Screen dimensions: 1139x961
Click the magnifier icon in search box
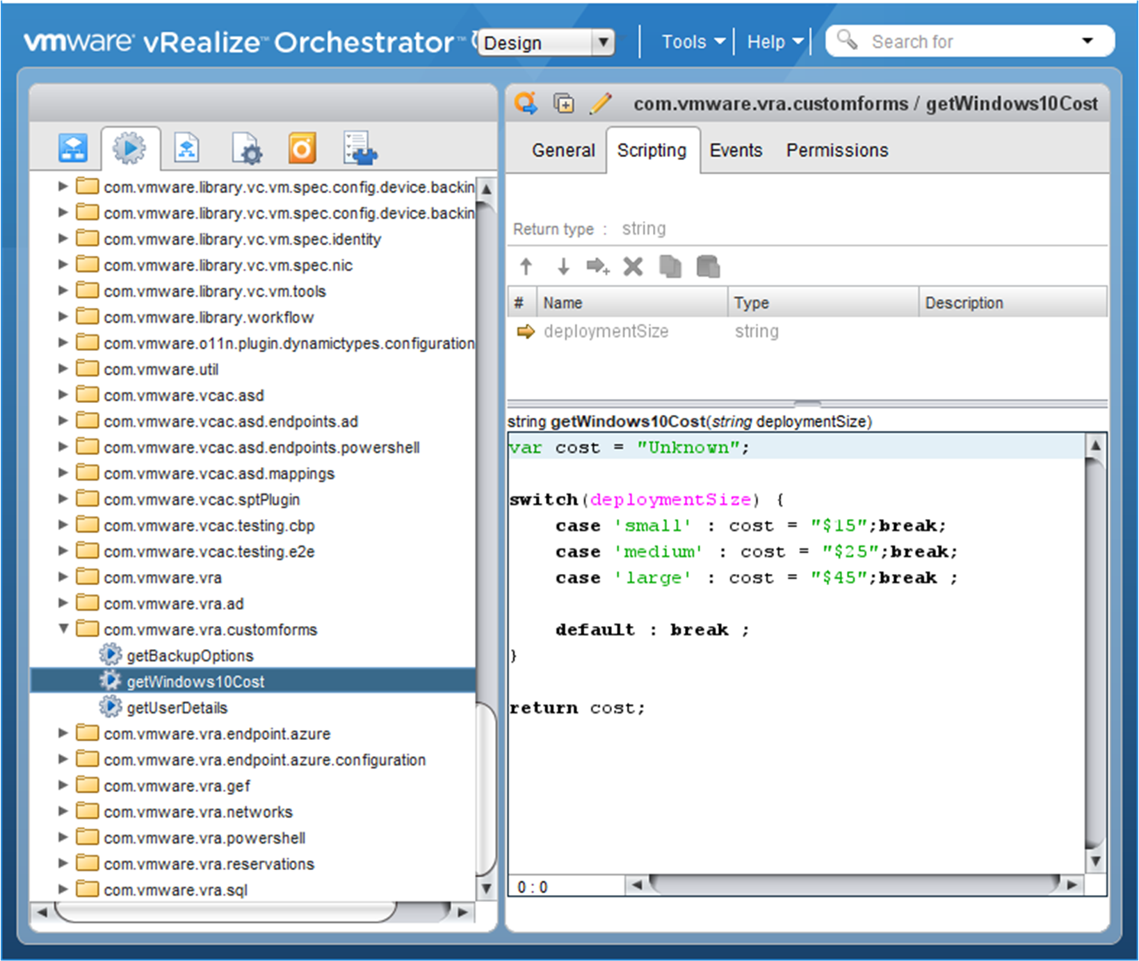(847, 40)
